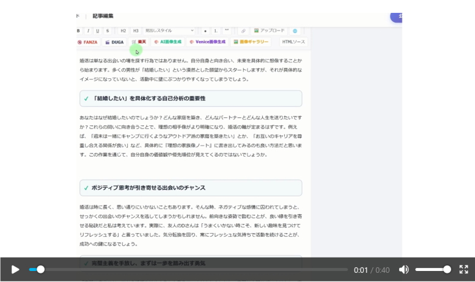This screenshot has width=475, height=282.
Task: Play the video
Action: (x=15, y=269)
